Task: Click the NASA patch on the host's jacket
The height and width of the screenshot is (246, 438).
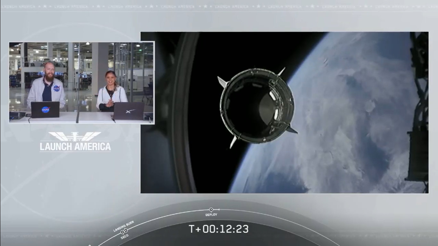Action: click(x=57, y=88)
